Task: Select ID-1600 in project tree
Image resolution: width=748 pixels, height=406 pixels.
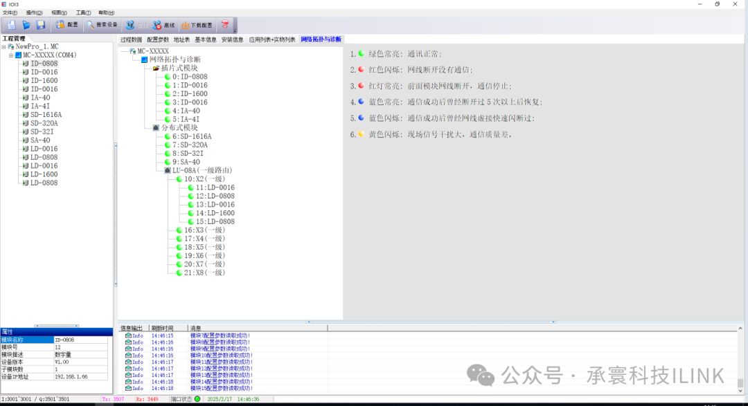Action: coord(44,80)
